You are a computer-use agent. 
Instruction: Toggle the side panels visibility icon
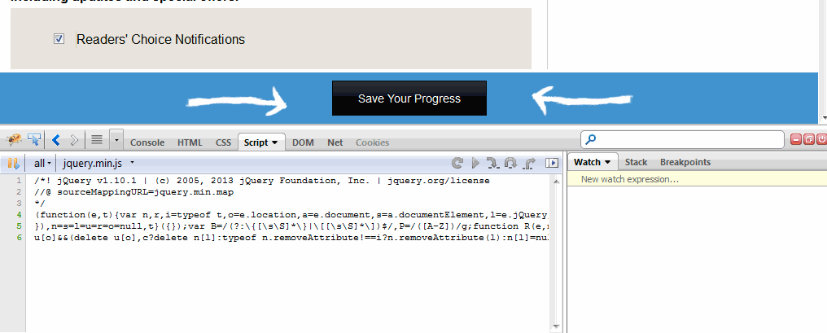[x=552, y=163]
